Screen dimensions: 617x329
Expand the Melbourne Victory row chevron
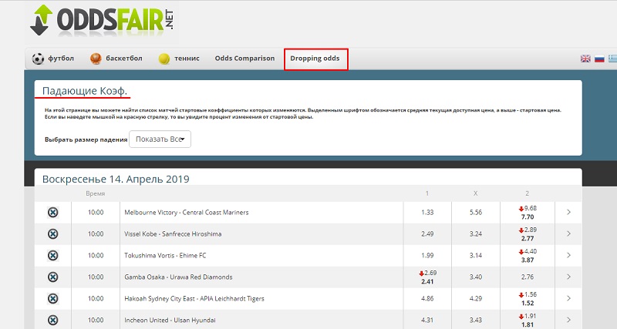point(568,212)
